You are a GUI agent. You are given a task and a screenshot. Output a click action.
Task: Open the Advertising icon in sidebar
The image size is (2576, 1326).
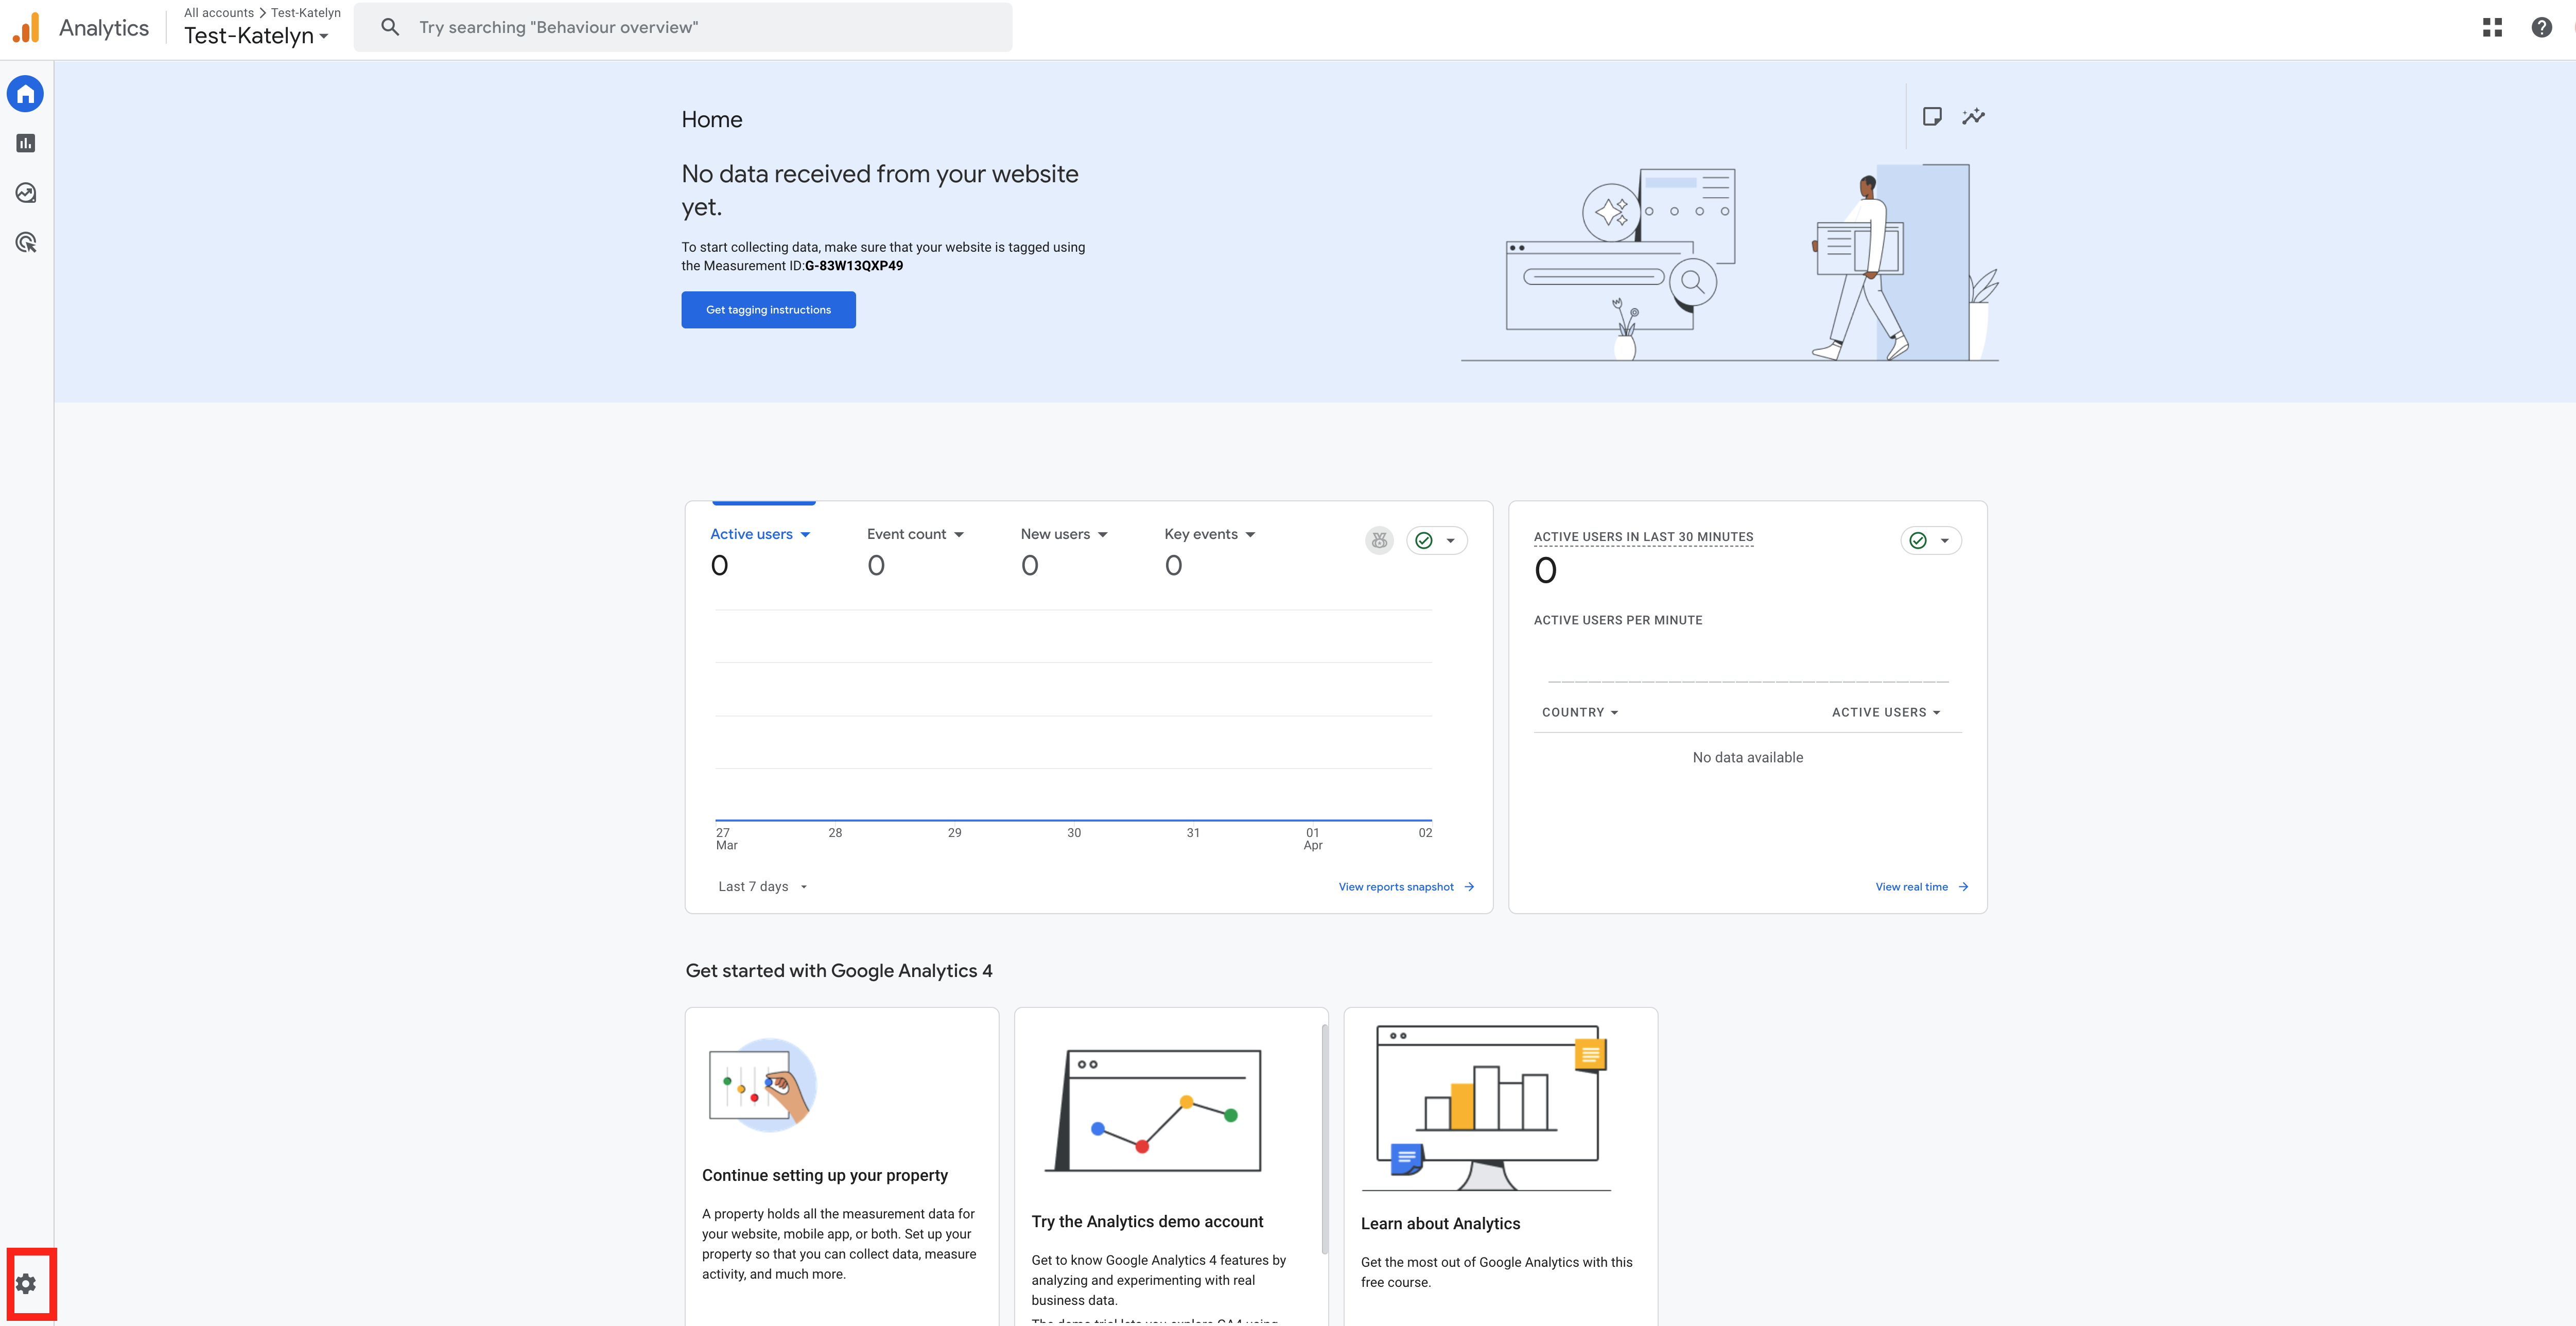click(x=26, y=243)
